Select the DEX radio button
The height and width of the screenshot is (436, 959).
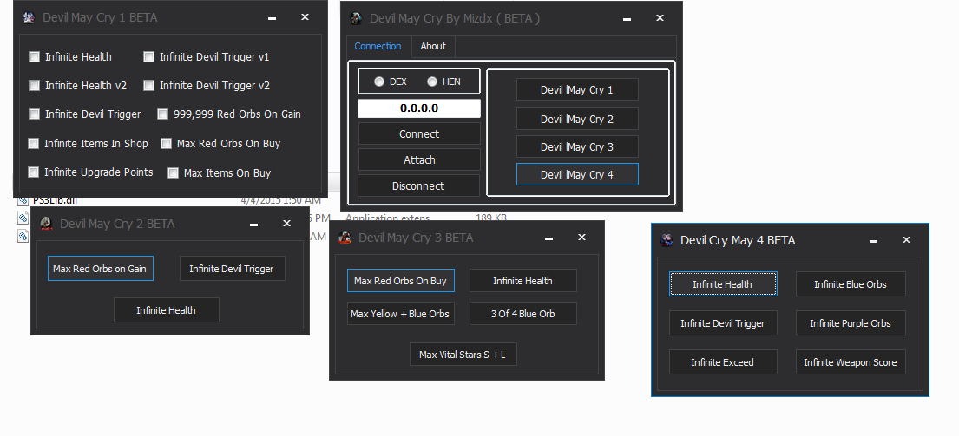coord(379,81)
